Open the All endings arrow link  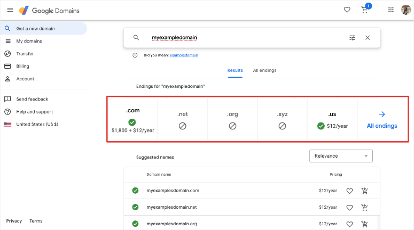[x=381, y=120]
